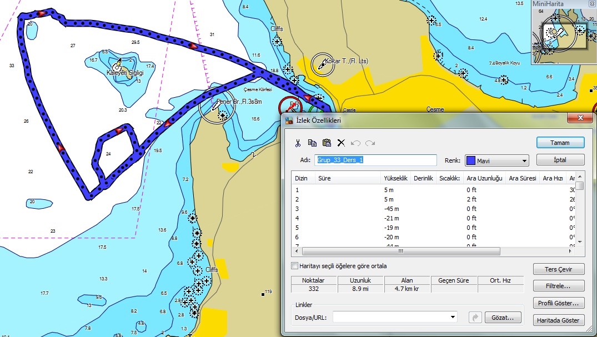The height and width of the screenshot is (337, 597).
Task: Click the Kokar T. light marker icon
Action: (323, 65)
